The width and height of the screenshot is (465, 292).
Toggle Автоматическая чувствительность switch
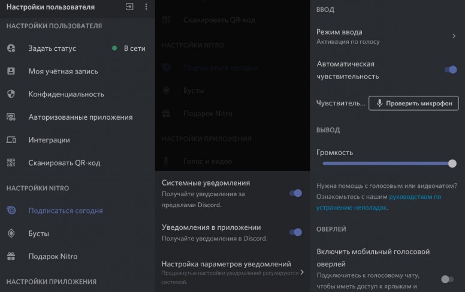[x=451, y=70]
